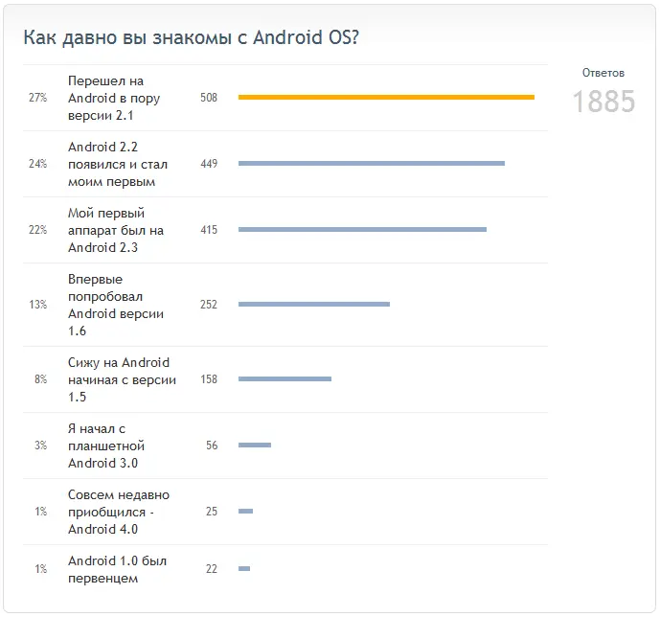The image size is (660, 617).
Task: Click the bar with 158 votes
Action: (x=284, y=378)
